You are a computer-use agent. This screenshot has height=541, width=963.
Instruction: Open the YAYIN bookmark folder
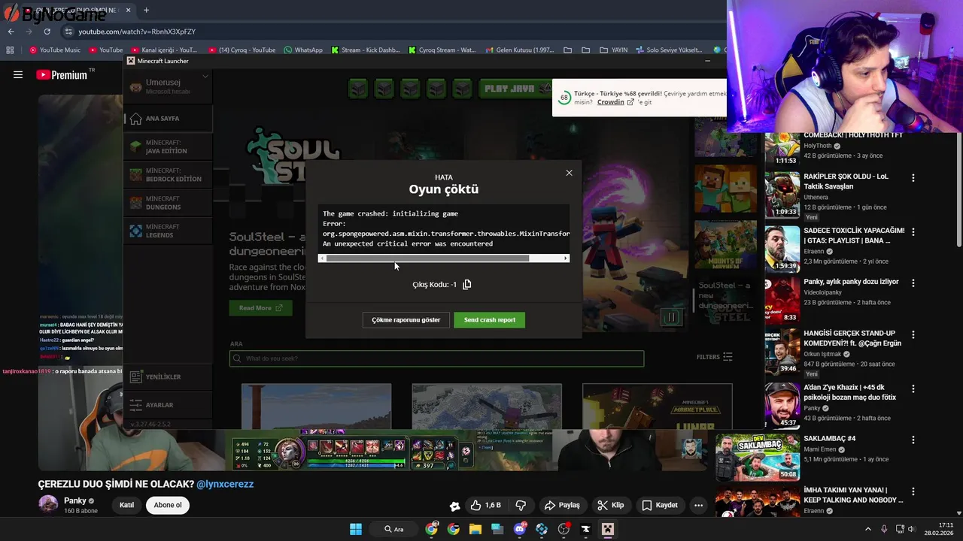pyautogui.click(x=614, y=50)
